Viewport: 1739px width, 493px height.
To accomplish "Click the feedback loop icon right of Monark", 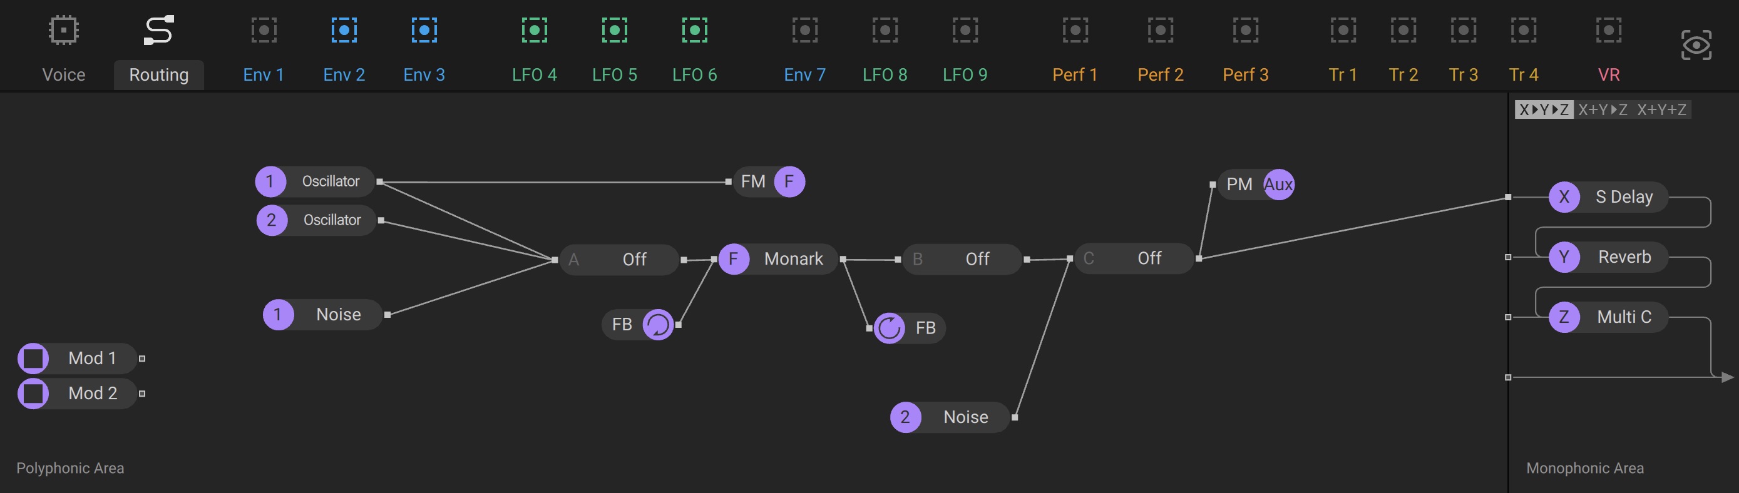I will (890, 328).
